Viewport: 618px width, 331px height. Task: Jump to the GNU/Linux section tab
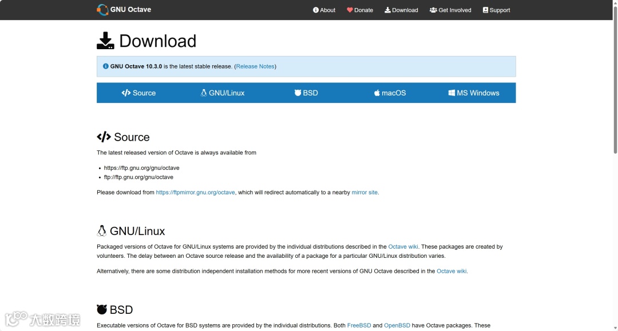(x=222, y=93)
